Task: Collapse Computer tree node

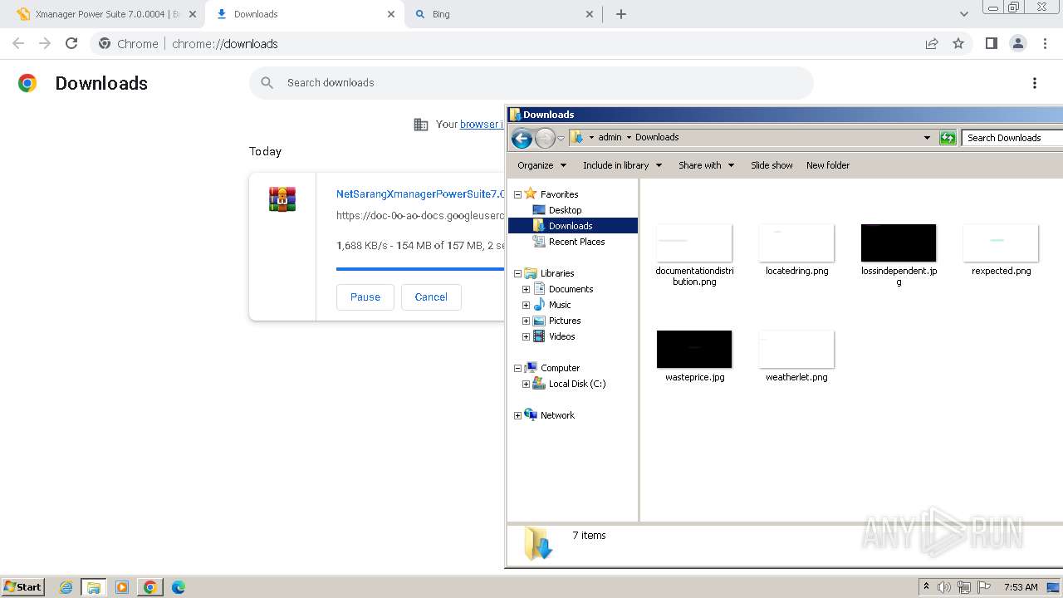Action: [517, 368]
